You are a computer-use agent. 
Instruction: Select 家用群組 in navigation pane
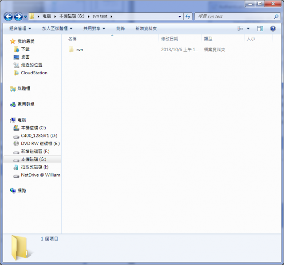click(26, 104)
